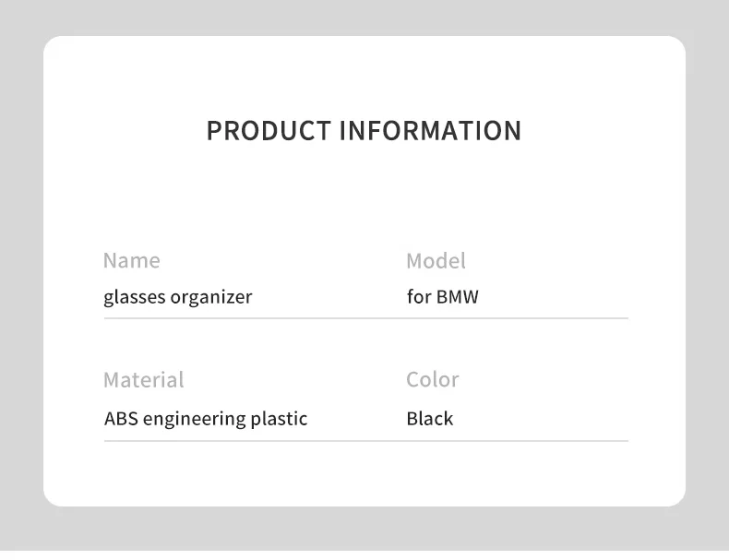This screenshot has width=729, height=560.
Task: Click the gray background outside the card
Action: pyautogui.click(x=21, y=279)
